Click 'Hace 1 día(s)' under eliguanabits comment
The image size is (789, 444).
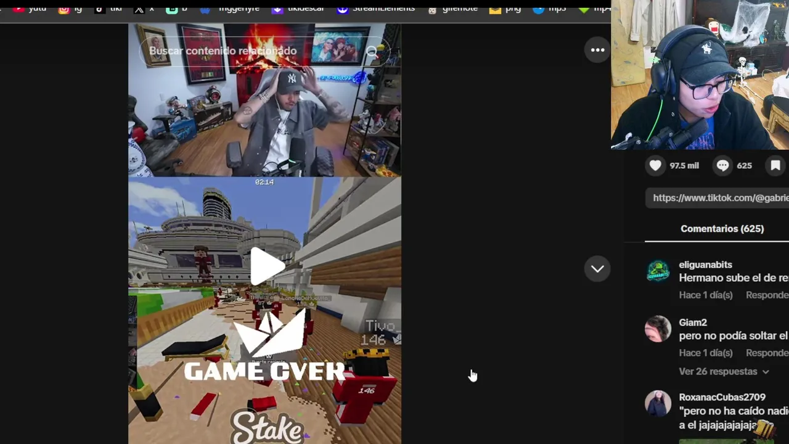706,295
